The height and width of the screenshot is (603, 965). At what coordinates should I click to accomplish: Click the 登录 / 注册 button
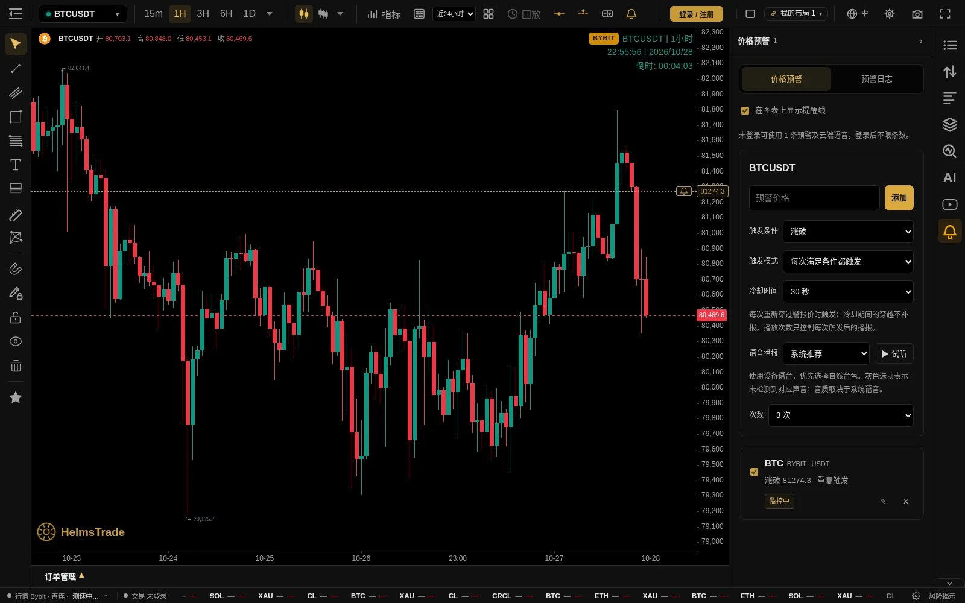(697, 14)
